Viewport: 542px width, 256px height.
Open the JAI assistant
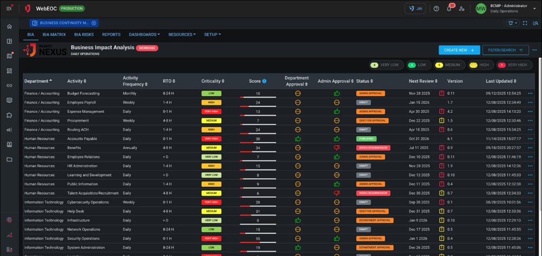415,9
